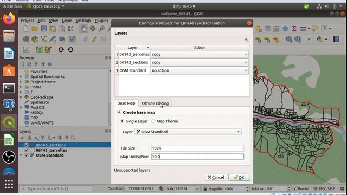Click the New SpatiaLite Layer feather icon
Viewport: 347px width, 195px height.
[x=53, y=40]
